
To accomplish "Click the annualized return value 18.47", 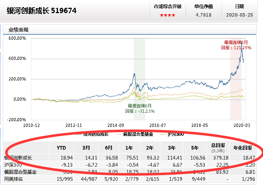I will (249, 158).
